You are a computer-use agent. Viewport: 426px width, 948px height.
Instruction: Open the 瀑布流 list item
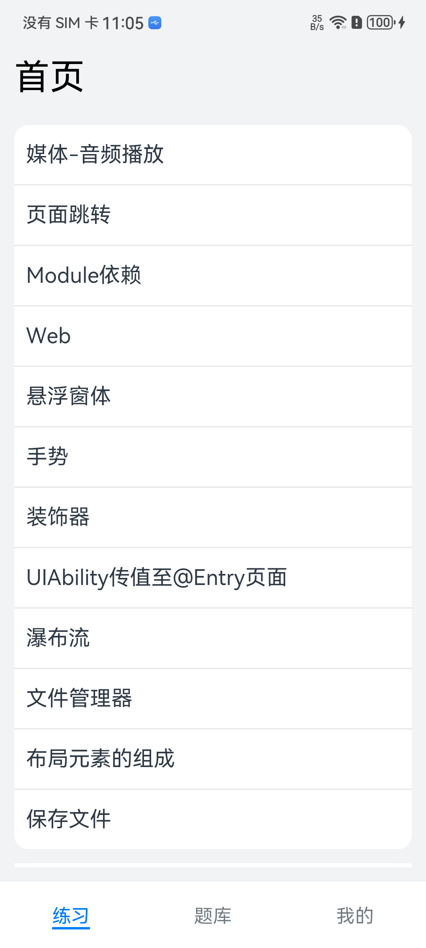tap(213, 638)
